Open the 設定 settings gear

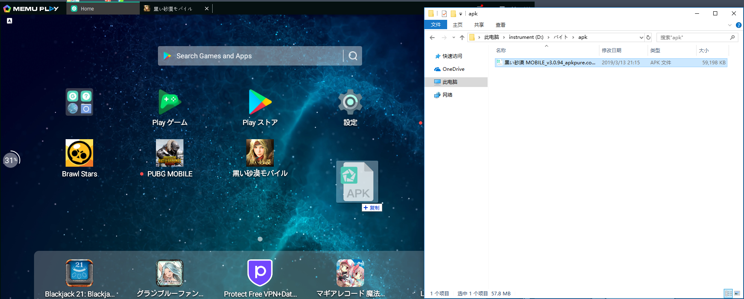[x=350, y=102]
